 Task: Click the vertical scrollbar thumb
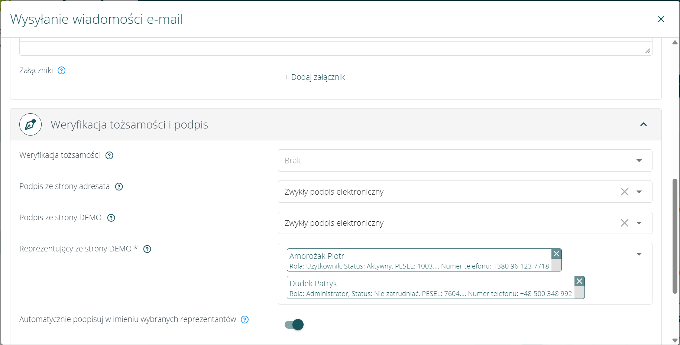pyautogui.click(x=675, y=236)
